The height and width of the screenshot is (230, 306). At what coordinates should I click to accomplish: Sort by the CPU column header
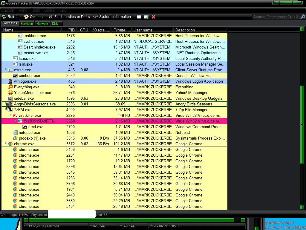pyautogui.click(x=83, y=30)
